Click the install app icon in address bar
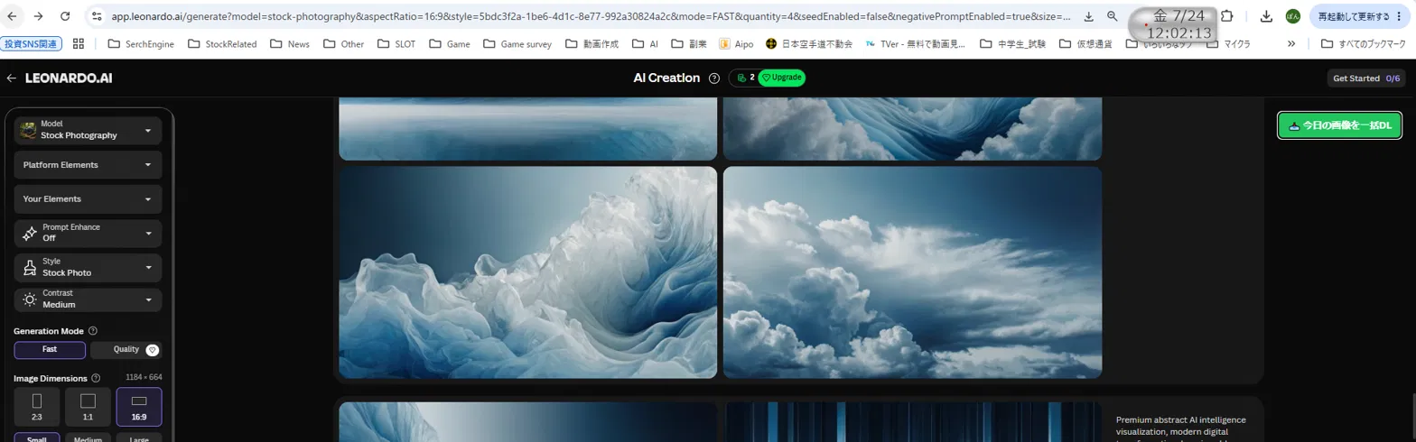1416x442 pixels. [x=1088, y=16]
